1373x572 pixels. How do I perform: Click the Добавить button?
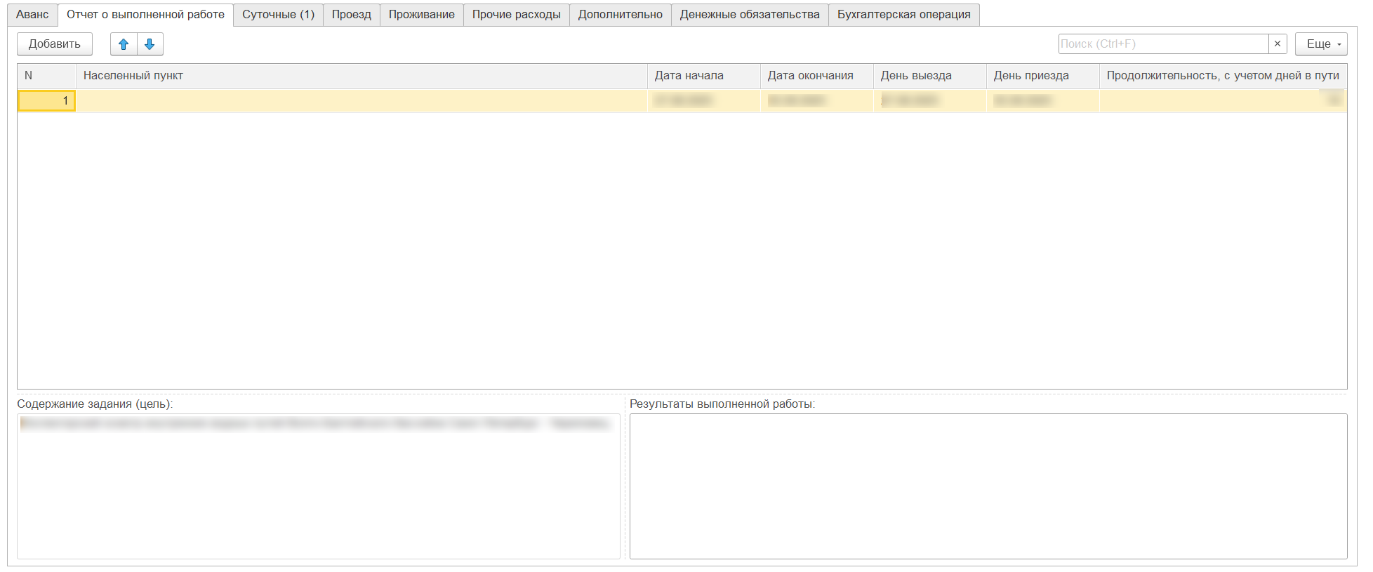tap(55, 44)
